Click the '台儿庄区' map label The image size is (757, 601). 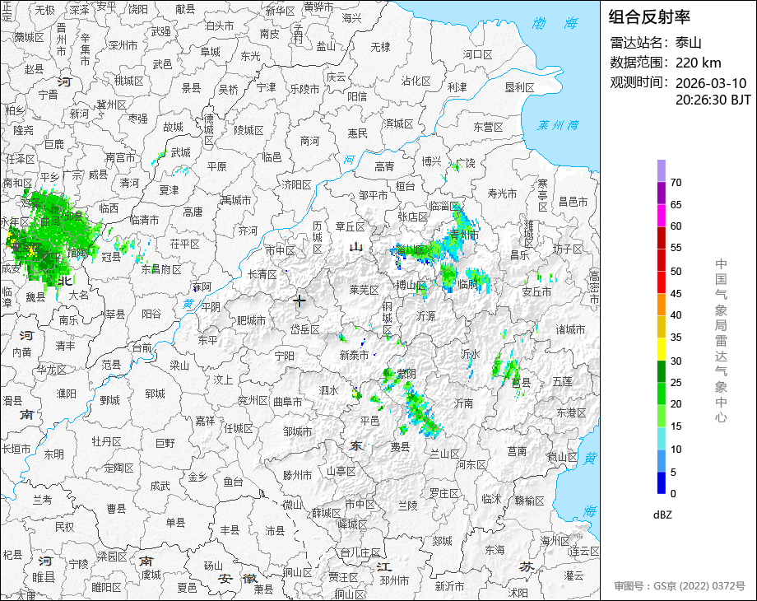[360, 552]
